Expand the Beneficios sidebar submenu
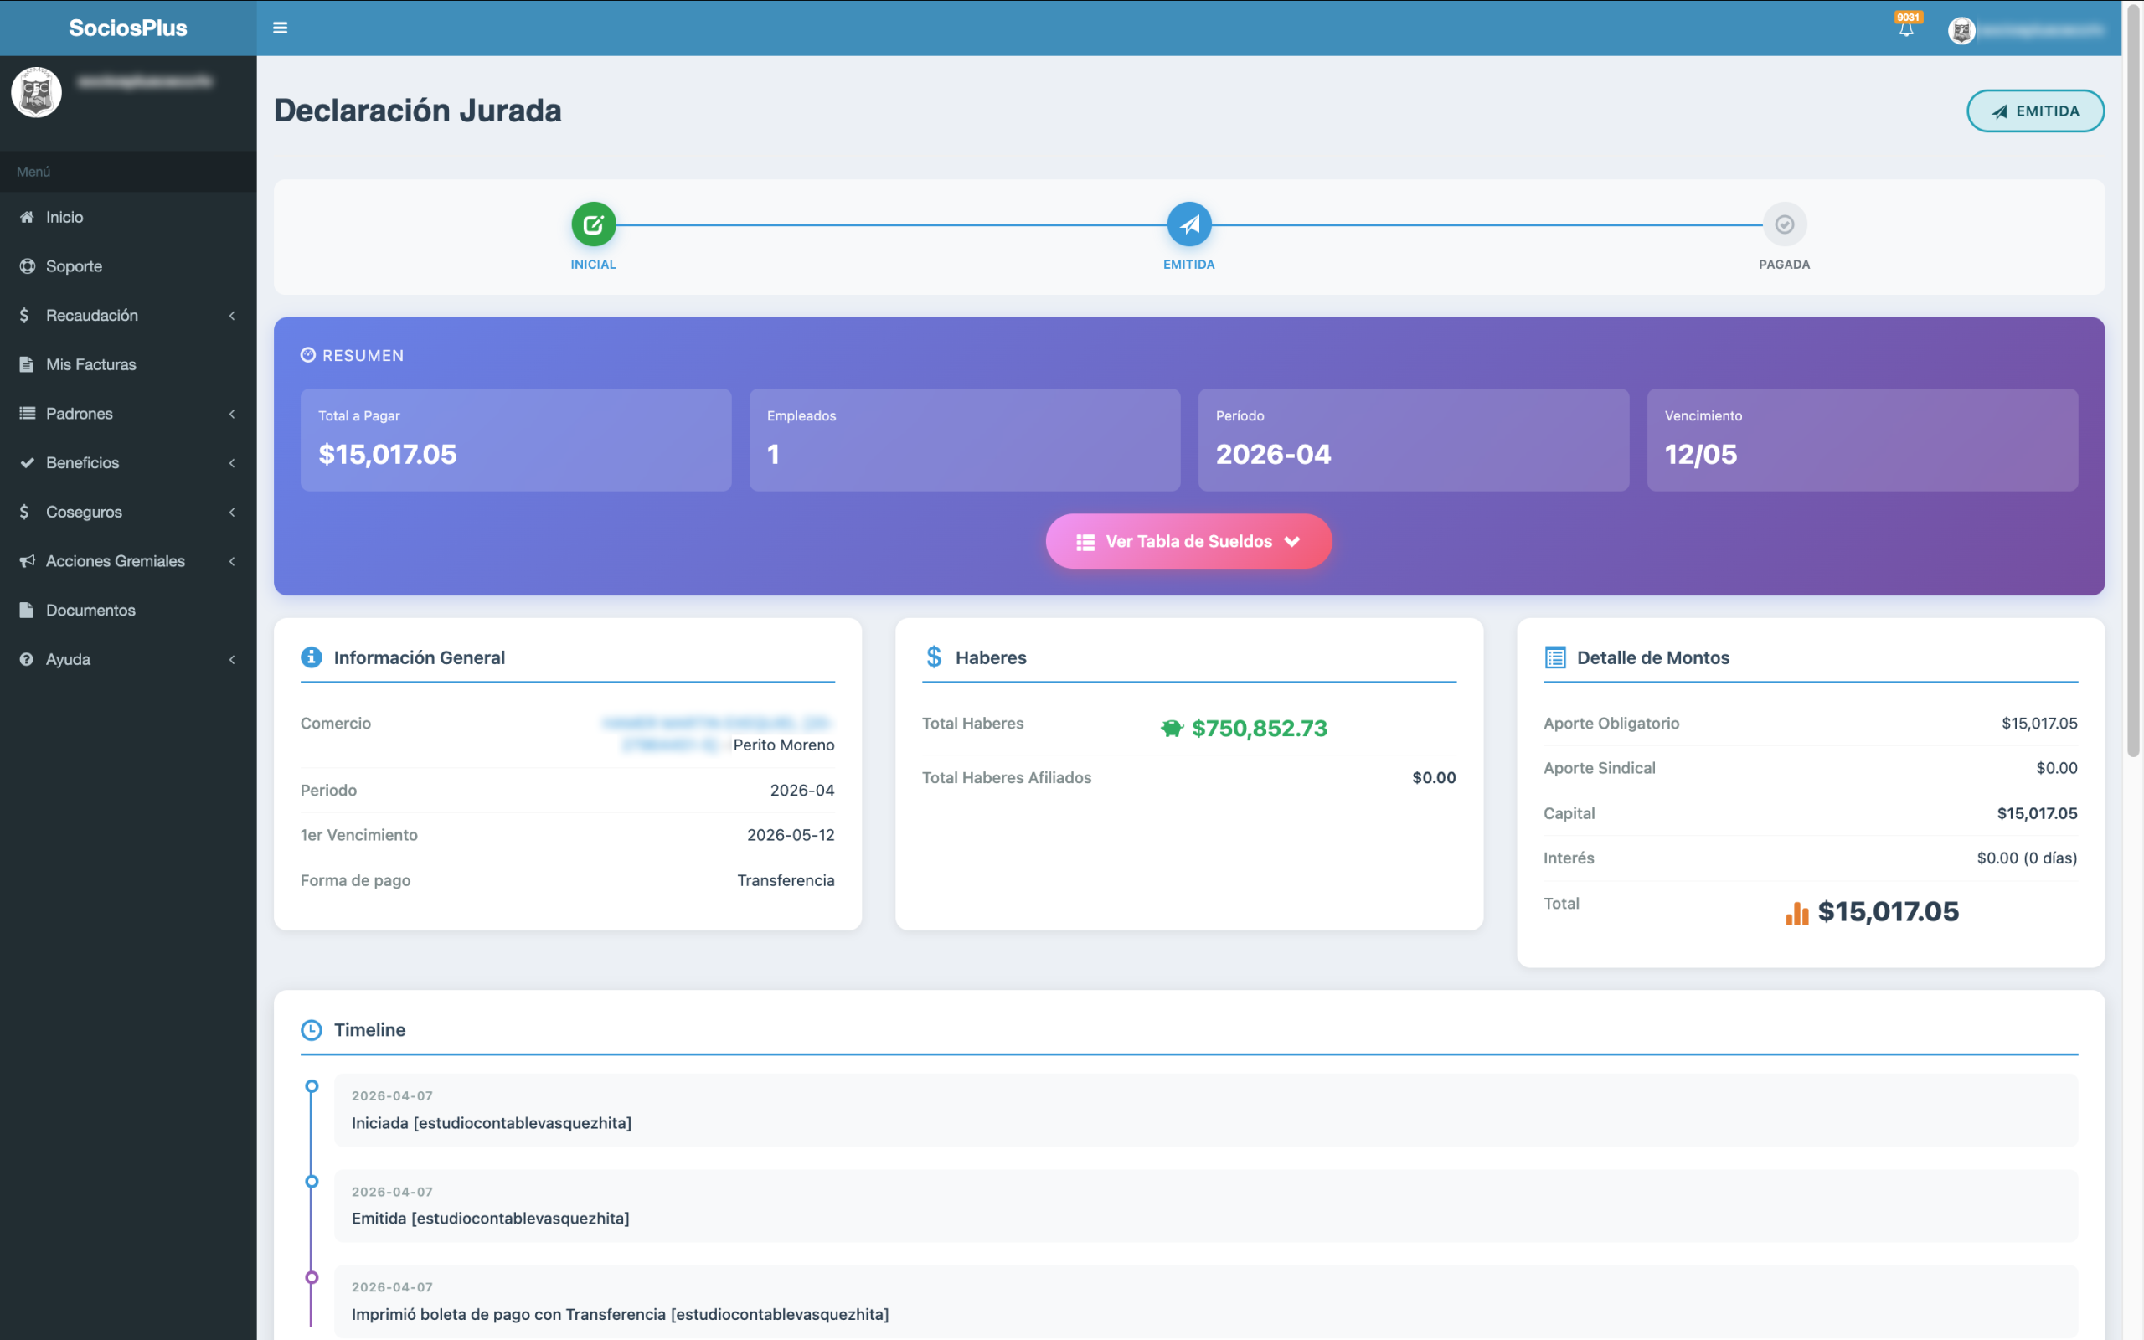2144x1340 pixels. tap(82, 462)
